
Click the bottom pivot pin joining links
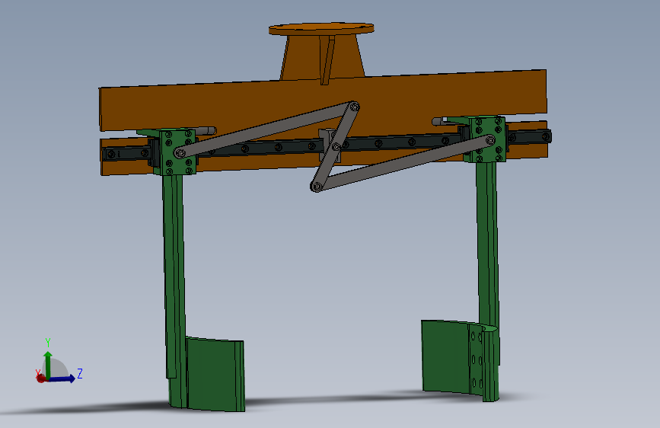pos(317,186)
